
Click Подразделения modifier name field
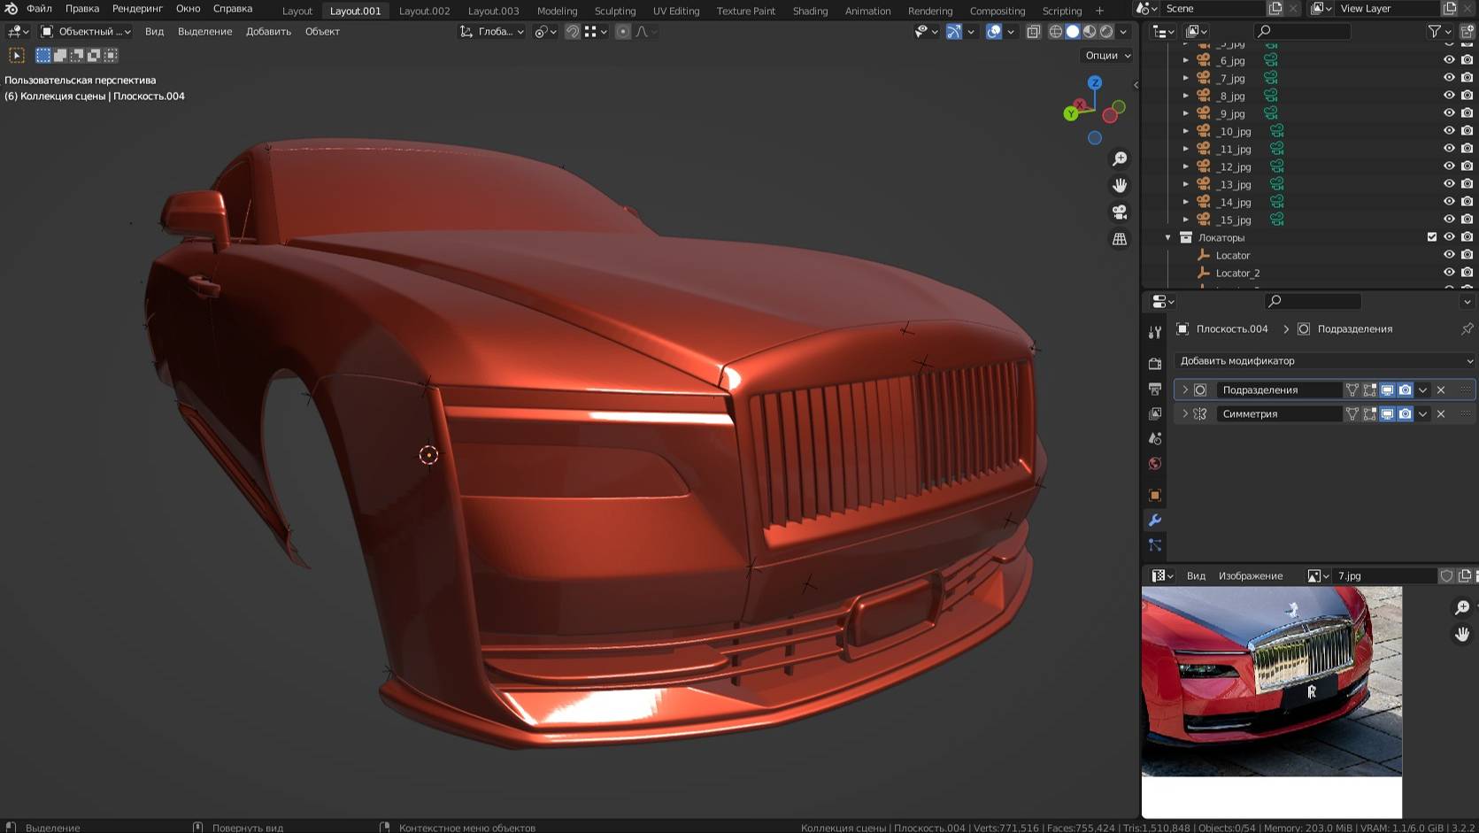point(1279,390)
